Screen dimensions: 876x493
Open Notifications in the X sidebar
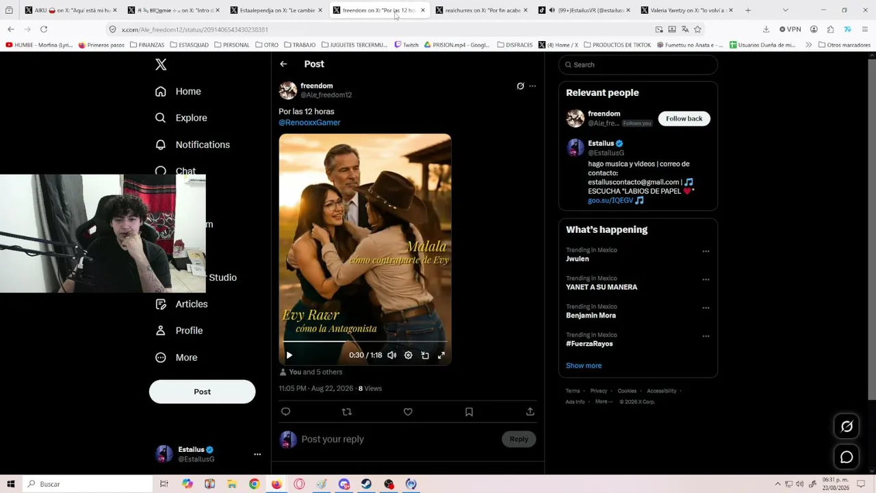[x=192, y=144]
